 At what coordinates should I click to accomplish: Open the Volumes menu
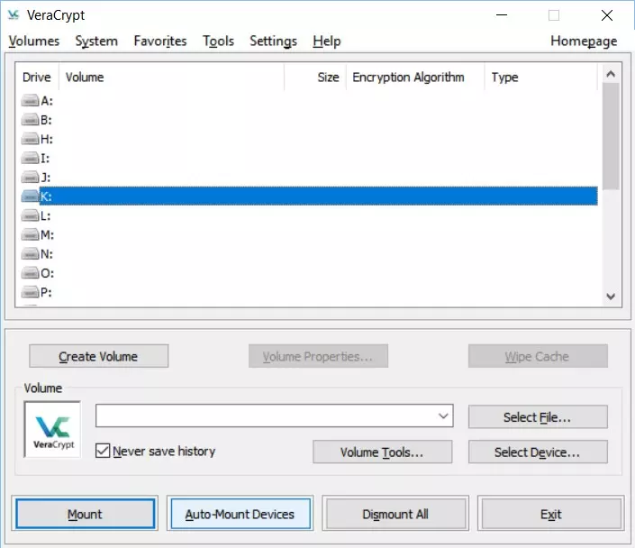click(x=34, y=41)
